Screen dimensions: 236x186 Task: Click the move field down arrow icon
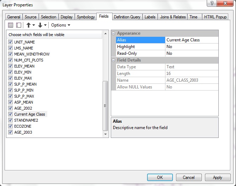coord(40,25)
